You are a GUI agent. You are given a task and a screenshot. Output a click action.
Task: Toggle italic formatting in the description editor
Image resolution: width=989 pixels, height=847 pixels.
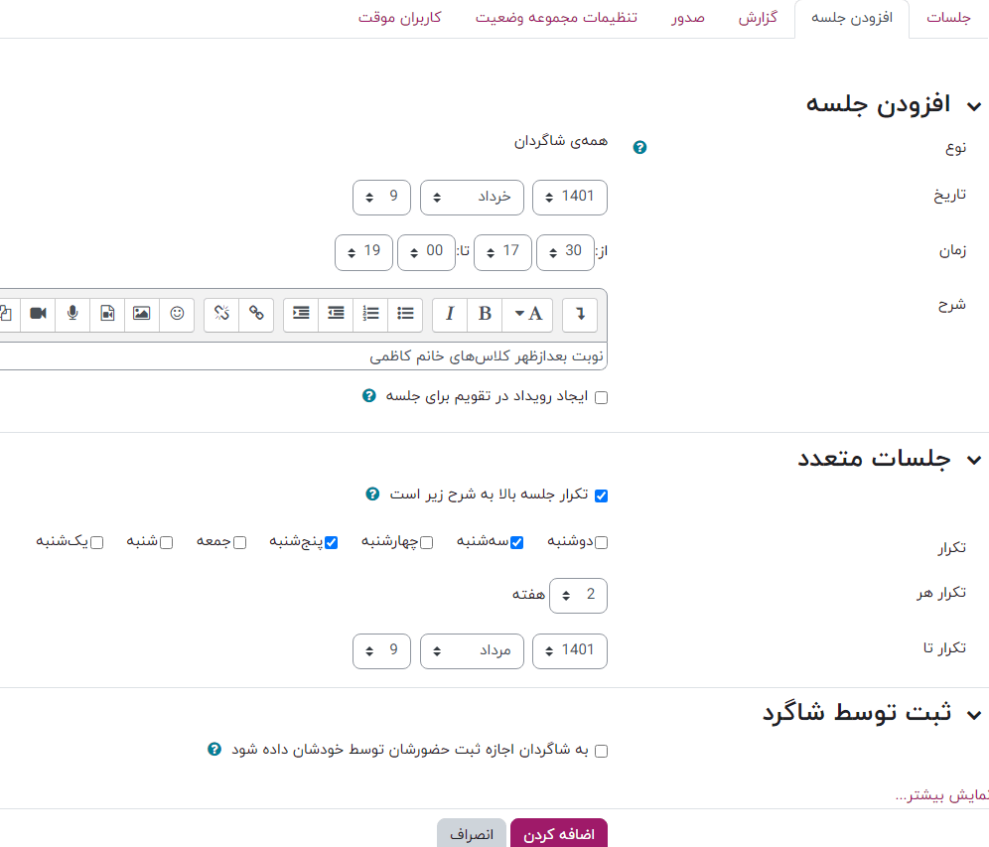[450, 314]
